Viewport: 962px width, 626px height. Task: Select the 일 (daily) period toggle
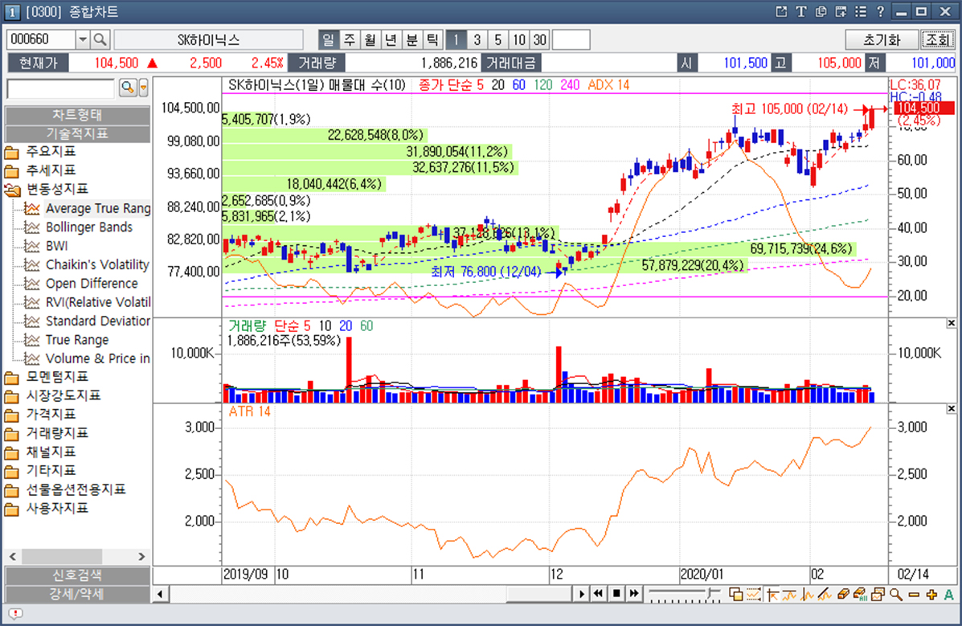coord(329,39)
